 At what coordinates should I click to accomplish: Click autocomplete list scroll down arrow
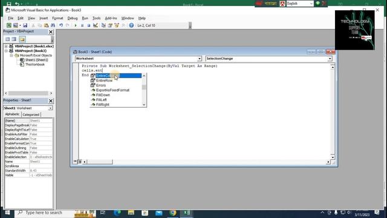tap(144, 105)
